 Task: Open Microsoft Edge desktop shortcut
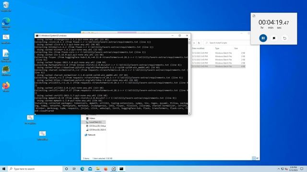6,23
